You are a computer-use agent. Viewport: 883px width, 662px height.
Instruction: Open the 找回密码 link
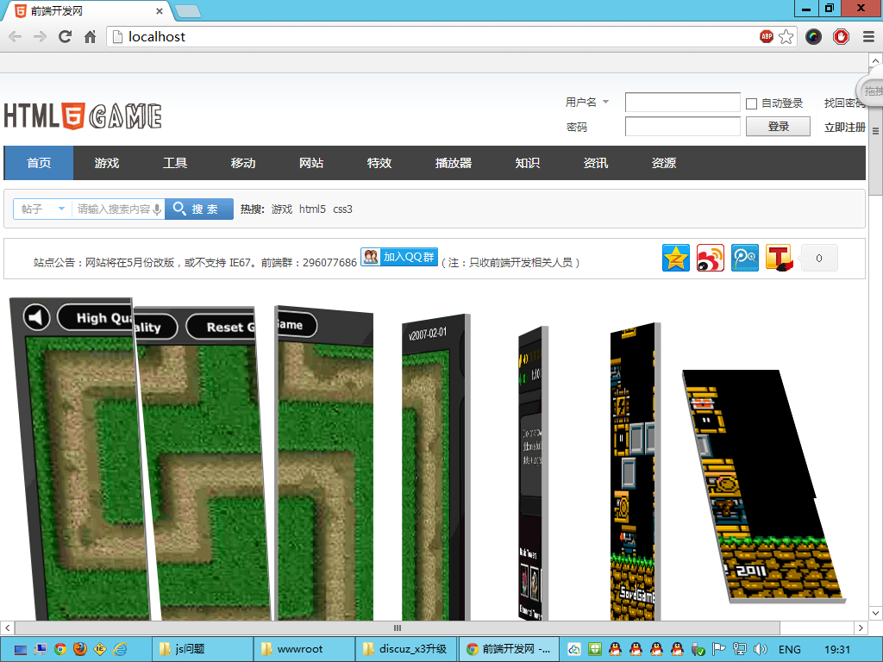tap(845, 103)
